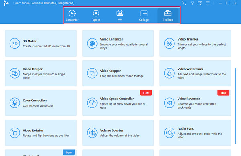Click the register key icon
The image size is (241, 156).
pyautogui.click(x=192, y=3)
